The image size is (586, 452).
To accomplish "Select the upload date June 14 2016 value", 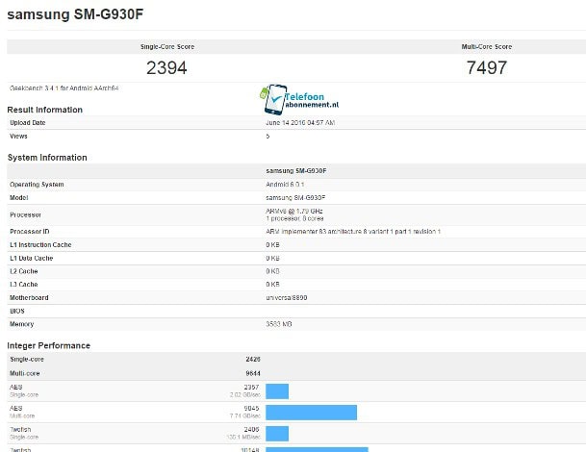I will pos(300,122).
